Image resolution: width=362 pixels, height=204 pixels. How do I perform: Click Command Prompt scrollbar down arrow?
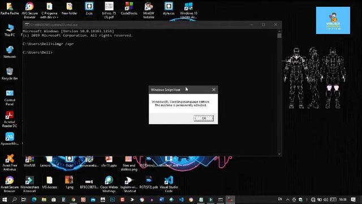279,154
